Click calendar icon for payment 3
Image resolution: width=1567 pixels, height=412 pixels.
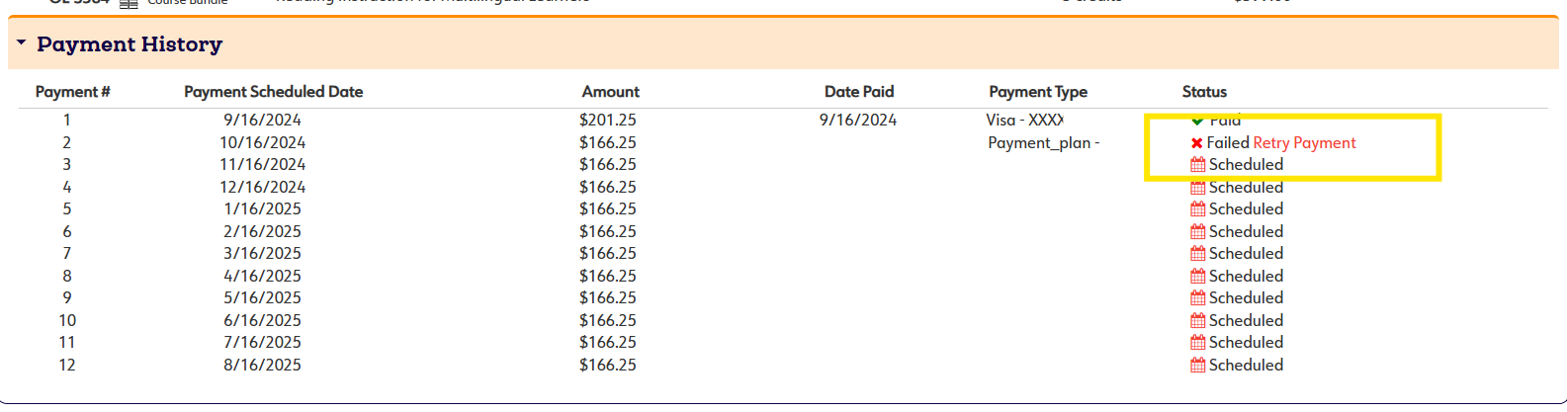point(1197,165)
